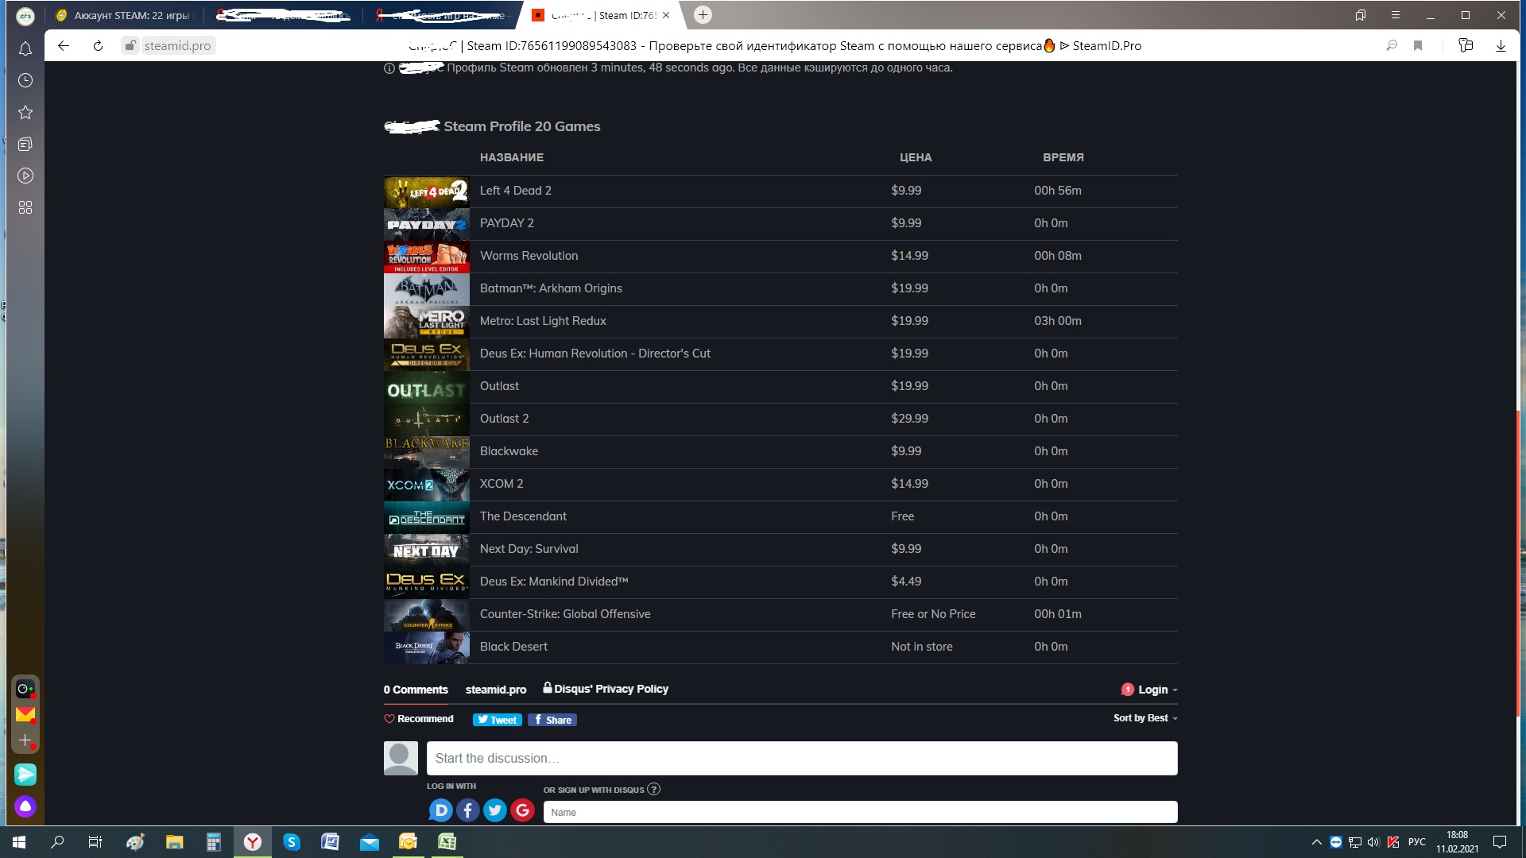Open Sort by Best dropdown
Image resolution: width=1526 pixels, height=858 pixels.
click(x=1145, y=718)
